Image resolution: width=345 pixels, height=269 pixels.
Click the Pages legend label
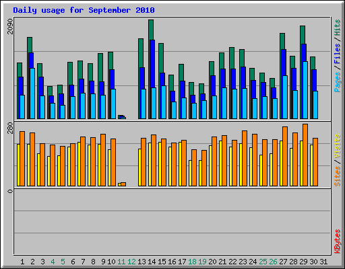[338, 82]
